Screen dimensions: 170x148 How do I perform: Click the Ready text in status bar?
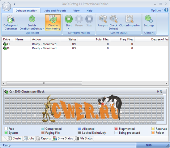[x=7, y=145]
